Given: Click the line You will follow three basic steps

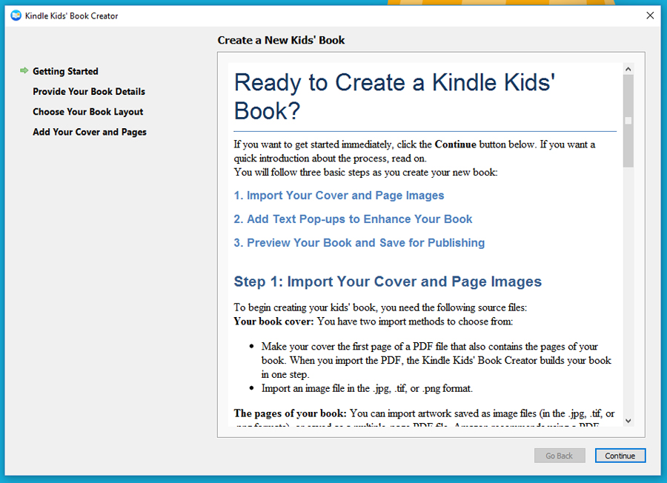Looking at the screenshot, I should click(x=365, y=173).
